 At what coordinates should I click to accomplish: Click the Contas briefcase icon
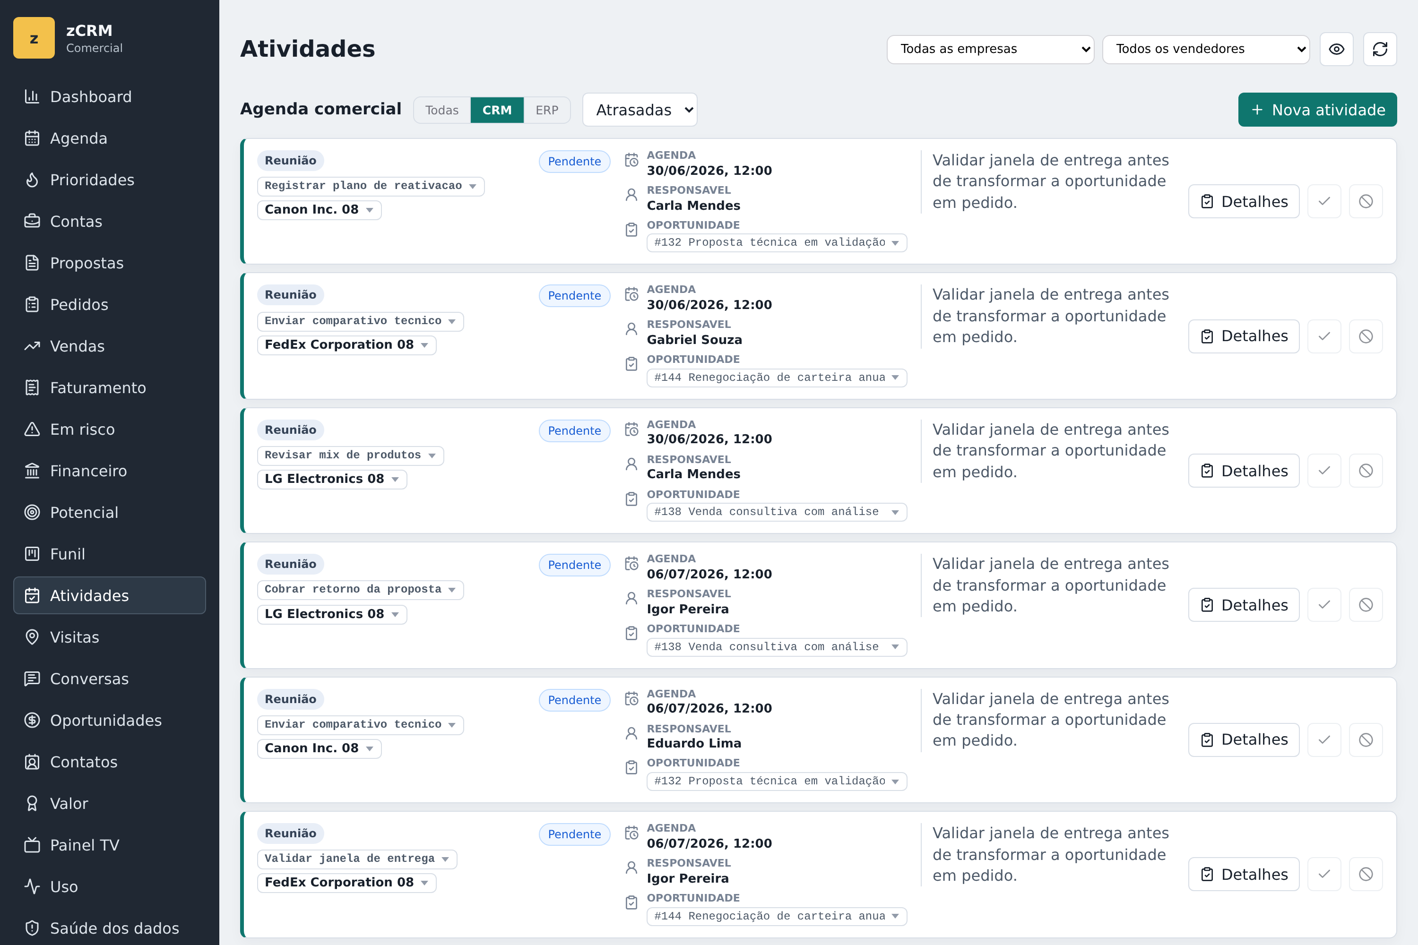(32, 221)
